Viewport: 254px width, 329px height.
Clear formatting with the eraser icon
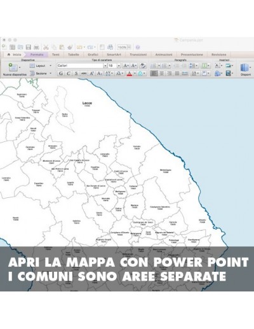tap(143, 66)
